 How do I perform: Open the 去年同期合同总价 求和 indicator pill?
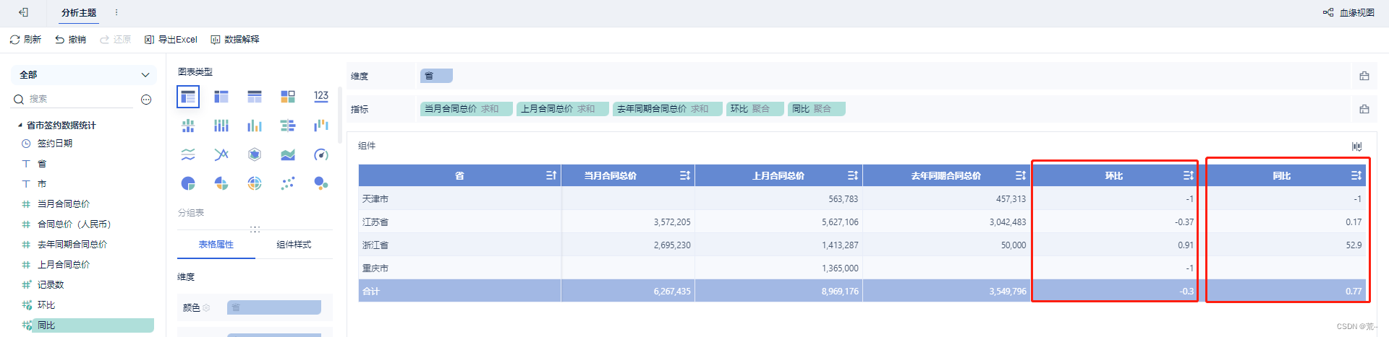coord(667,109)
